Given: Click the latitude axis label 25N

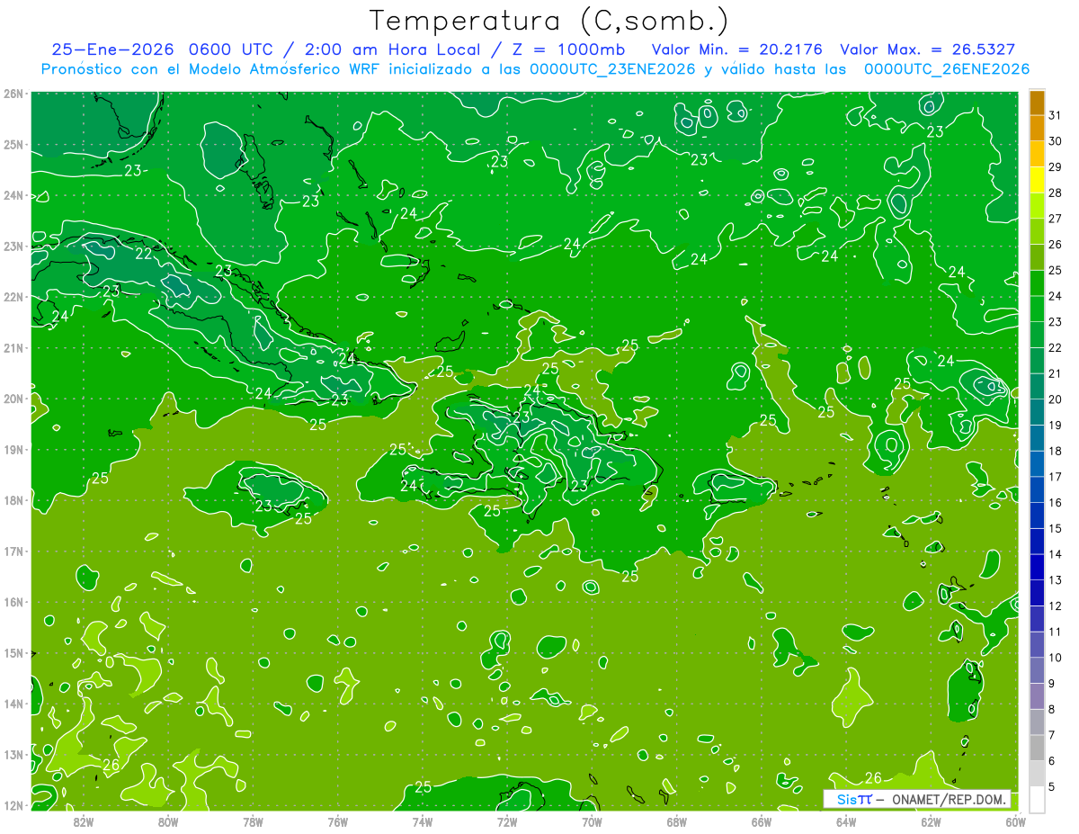Looking at the screenshot, I should tap(13, 144).
